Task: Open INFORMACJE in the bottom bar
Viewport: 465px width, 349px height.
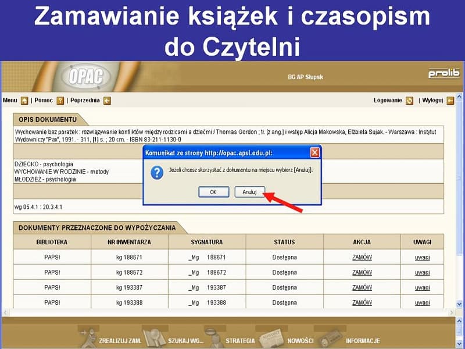Action: tap(363, 341)
